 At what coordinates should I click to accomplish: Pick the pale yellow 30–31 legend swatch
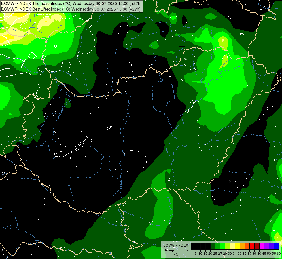[232, 246]
